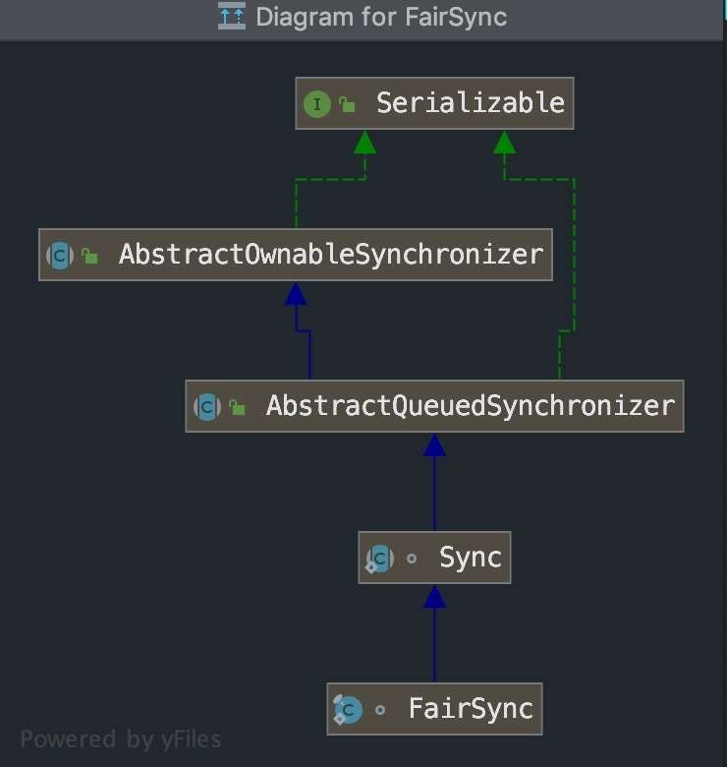The image size is (727, 767).
Task: Click the lock icon next to AbstractOwnableSynchronizer
Action: point(89,257)
